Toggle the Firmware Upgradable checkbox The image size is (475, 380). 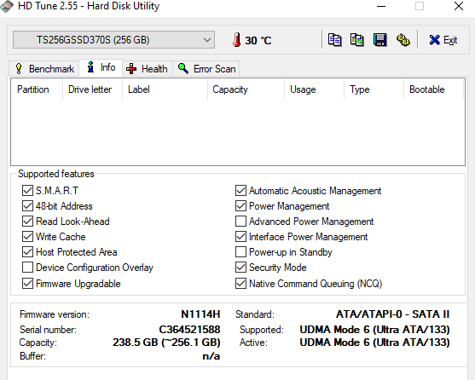click(27, 284)
